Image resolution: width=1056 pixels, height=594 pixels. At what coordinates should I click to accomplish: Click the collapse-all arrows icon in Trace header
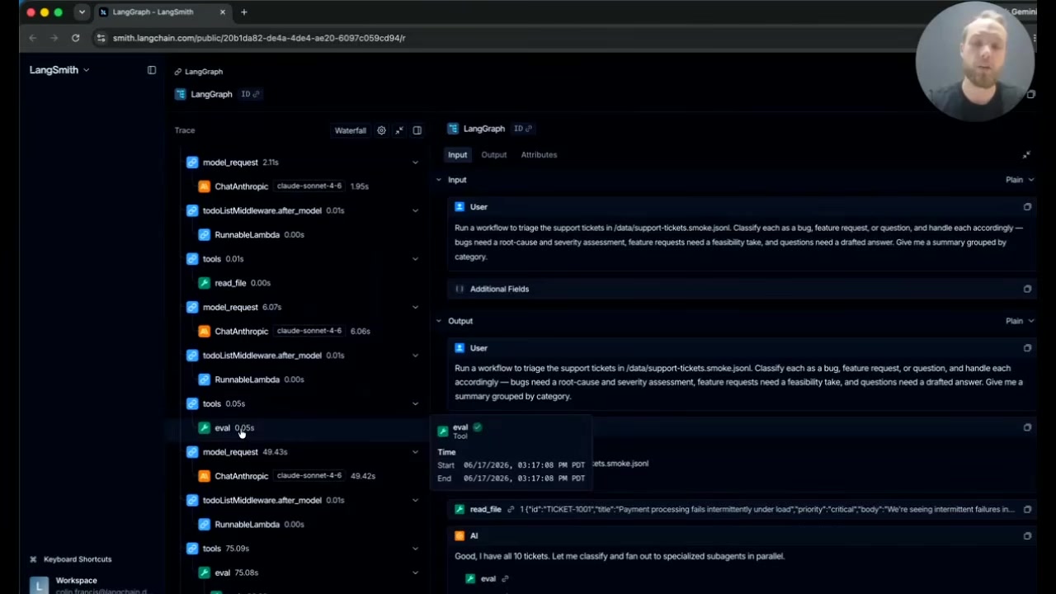tap(399, 130)
